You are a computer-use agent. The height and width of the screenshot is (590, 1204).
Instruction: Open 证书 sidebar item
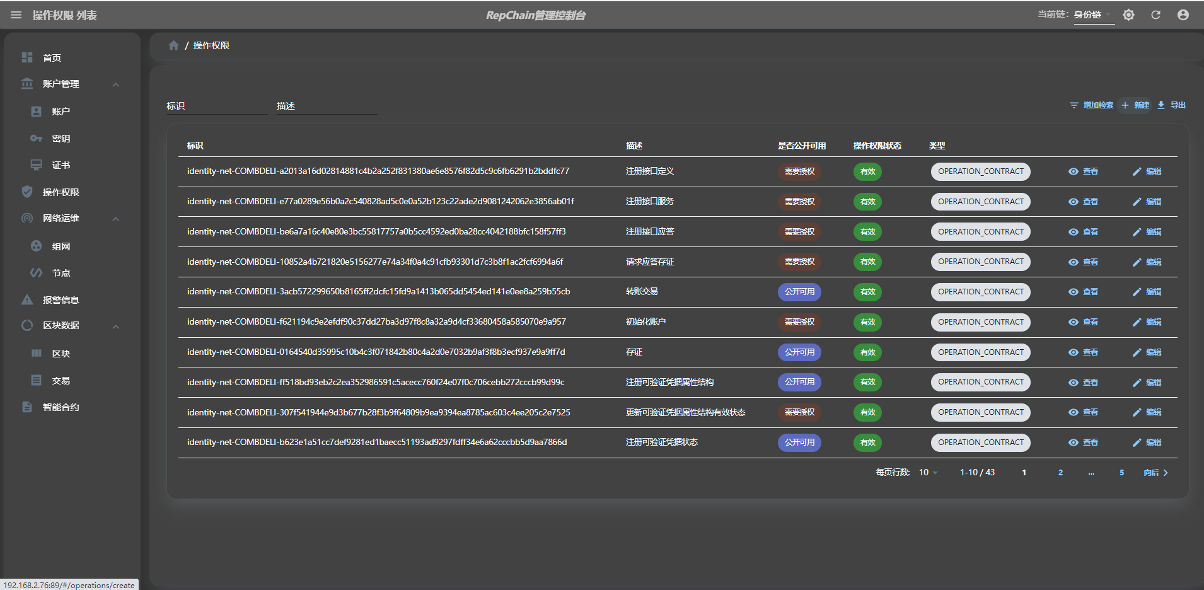click(x=72, y=165)
